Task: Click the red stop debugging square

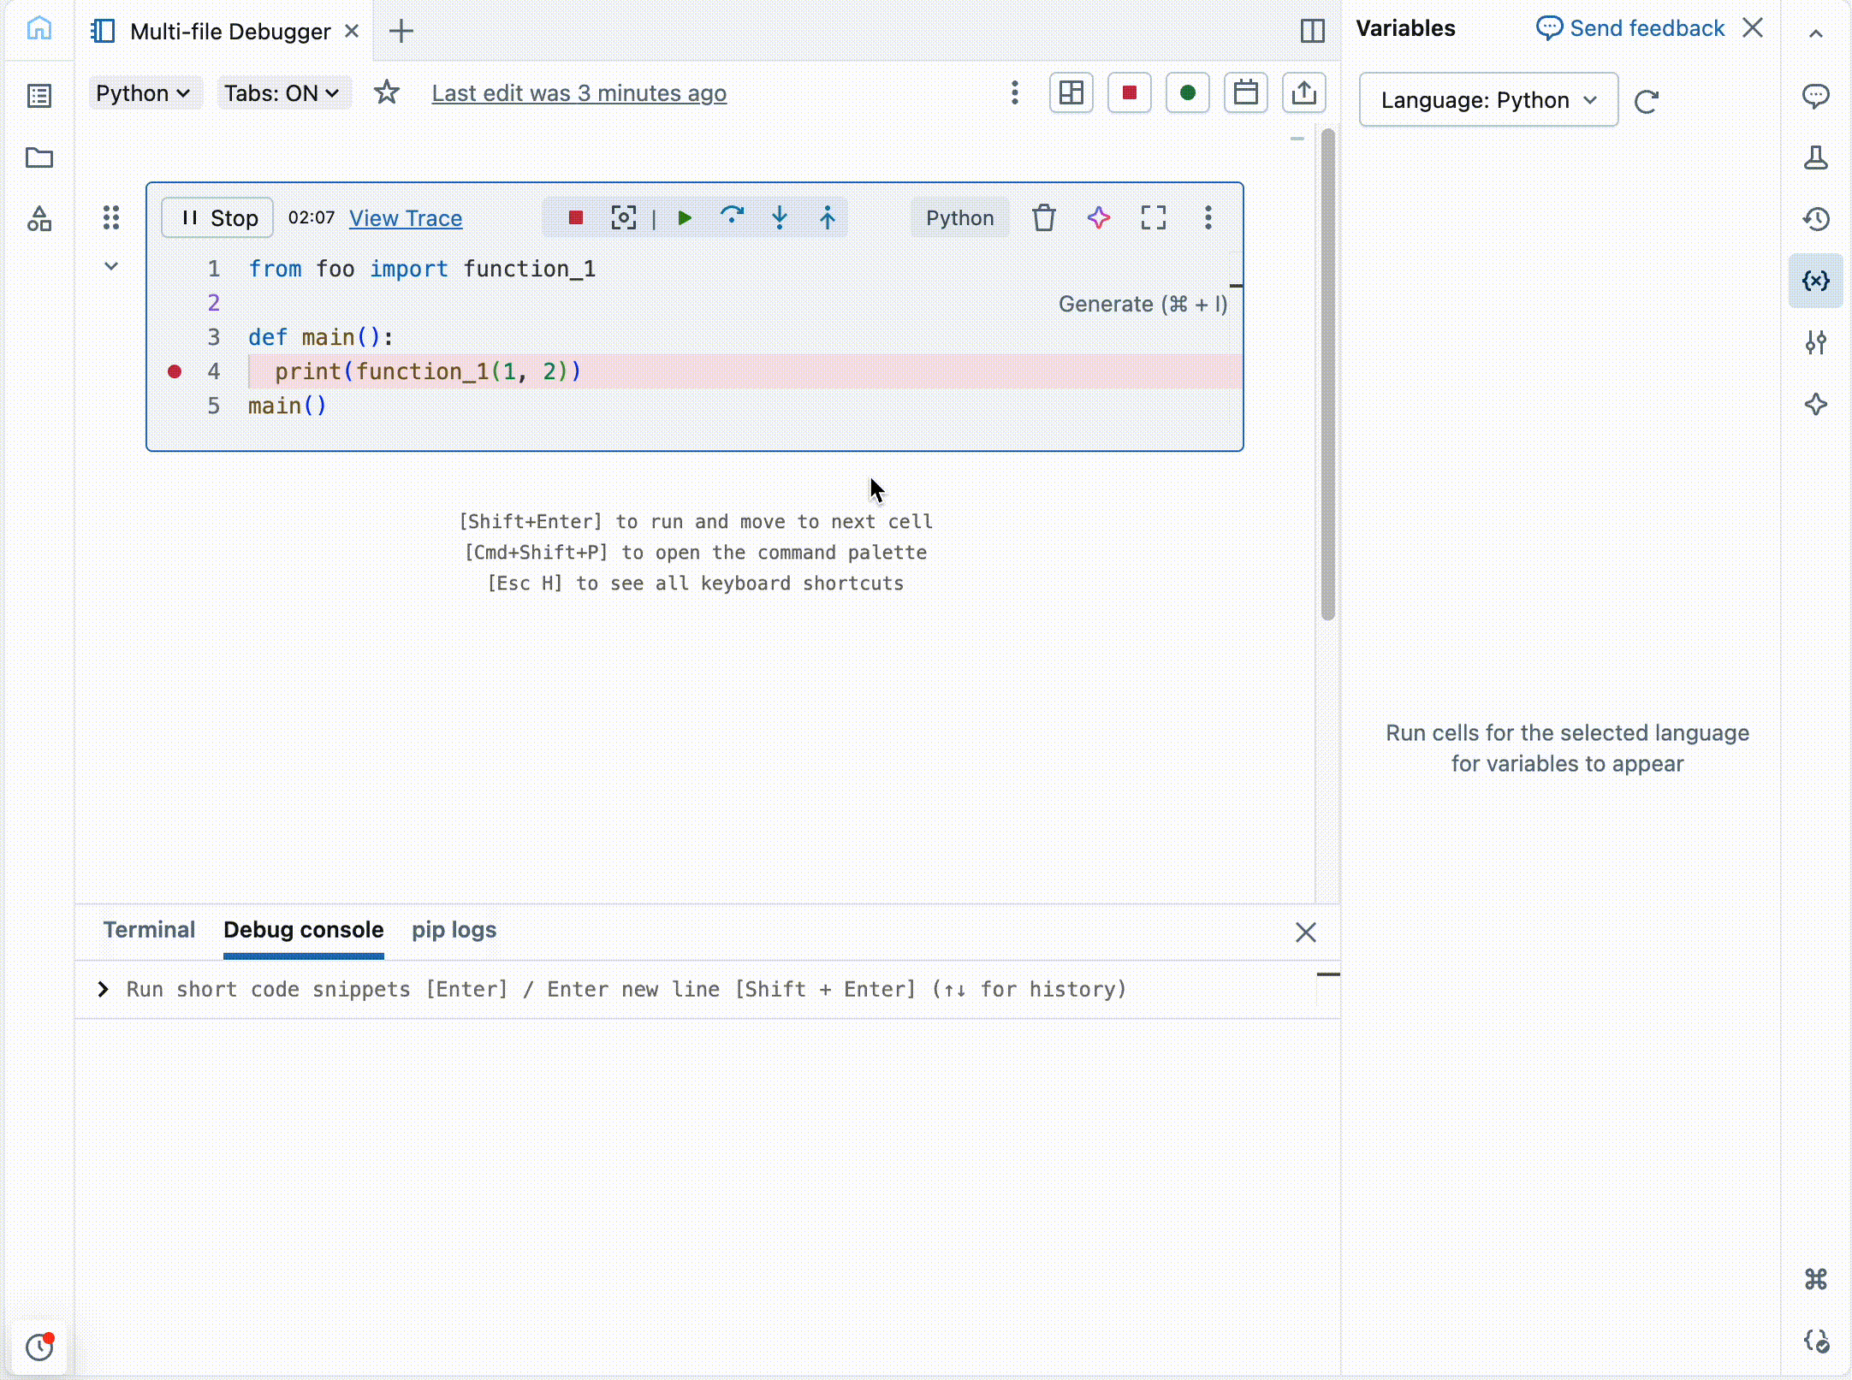Action: click(576, 217)
